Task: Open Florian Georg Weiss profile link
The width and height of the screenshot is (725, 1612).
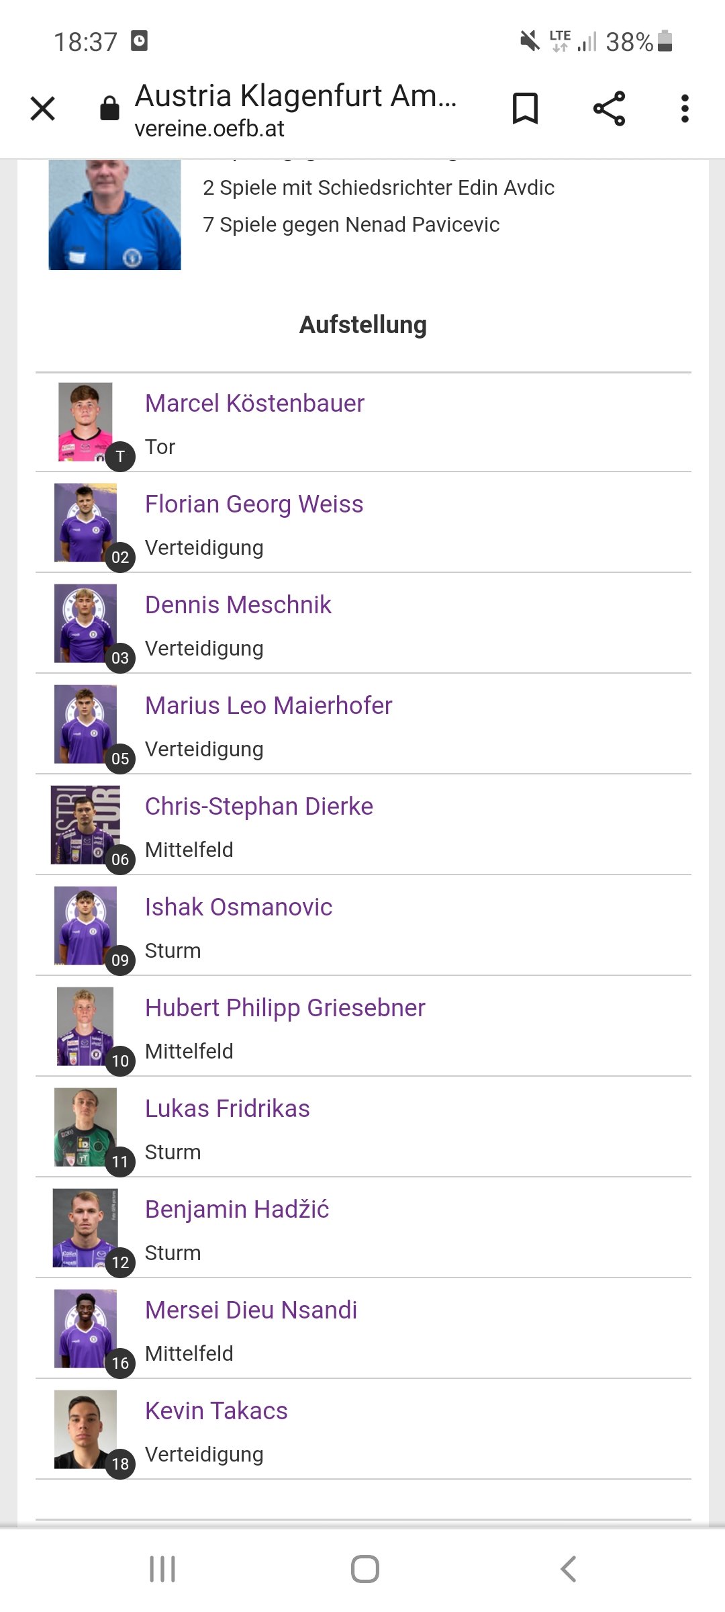Action: pyautogui.click(x=254, y=504)
